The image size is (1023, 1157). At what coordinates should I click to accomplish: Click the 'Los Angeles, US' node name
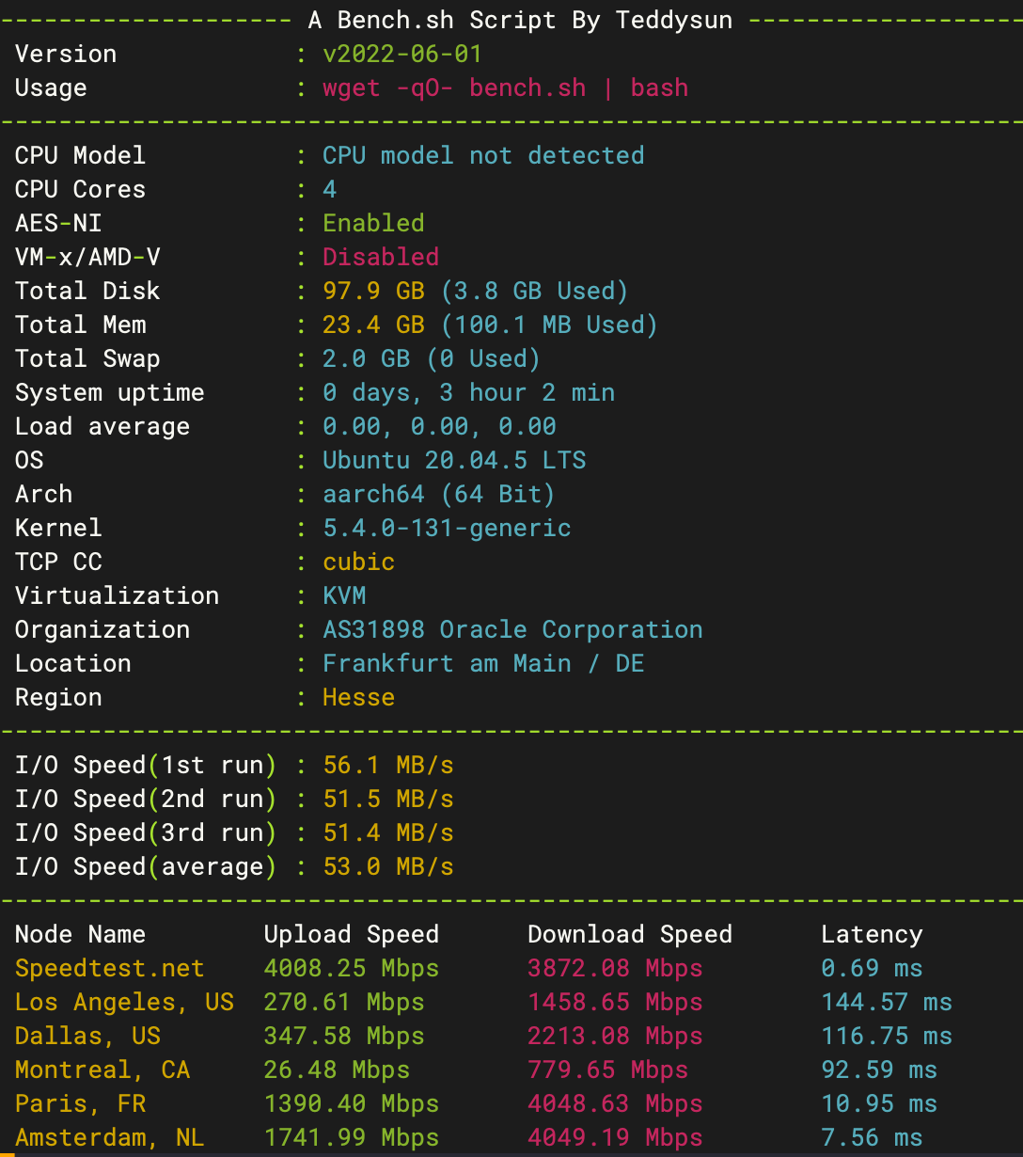pyautogui.click(x=124, y=1002)
